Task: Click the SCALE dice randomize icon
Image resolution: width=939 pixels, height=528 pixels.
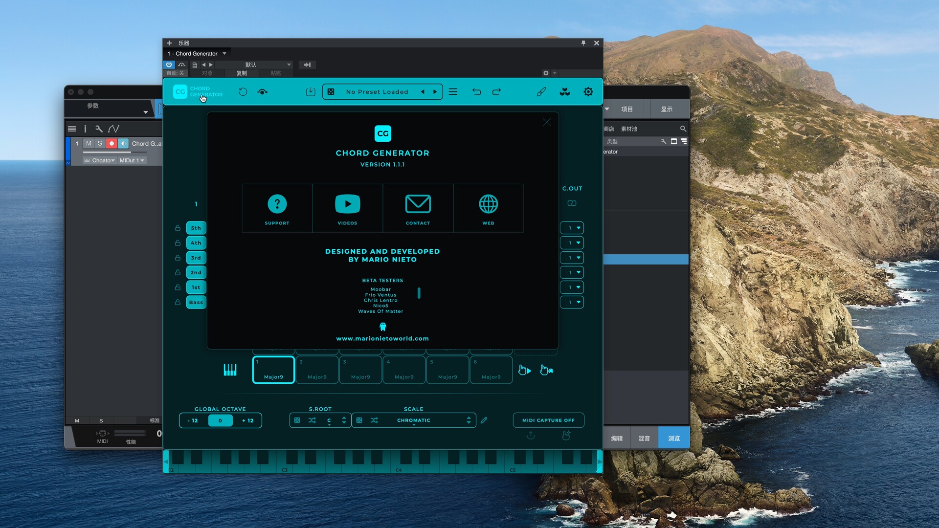Action: click(359, 420)
